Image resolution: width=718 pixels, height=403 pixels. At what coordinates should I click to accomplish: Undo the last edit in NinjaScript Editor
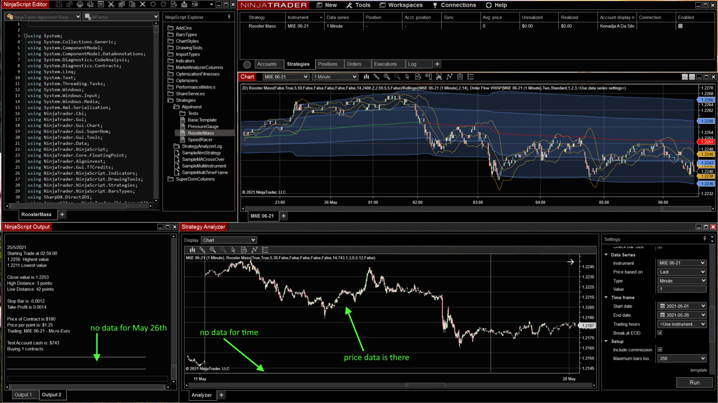click(x=153, y=4)
